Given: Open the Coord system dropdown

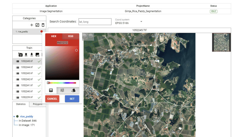Looking at the screenshot, I should click(141, 22).
